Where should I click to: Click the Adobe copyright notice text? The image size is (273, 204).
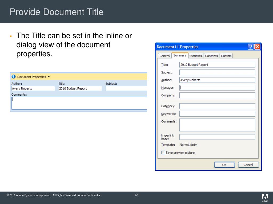tap(54, 195)
